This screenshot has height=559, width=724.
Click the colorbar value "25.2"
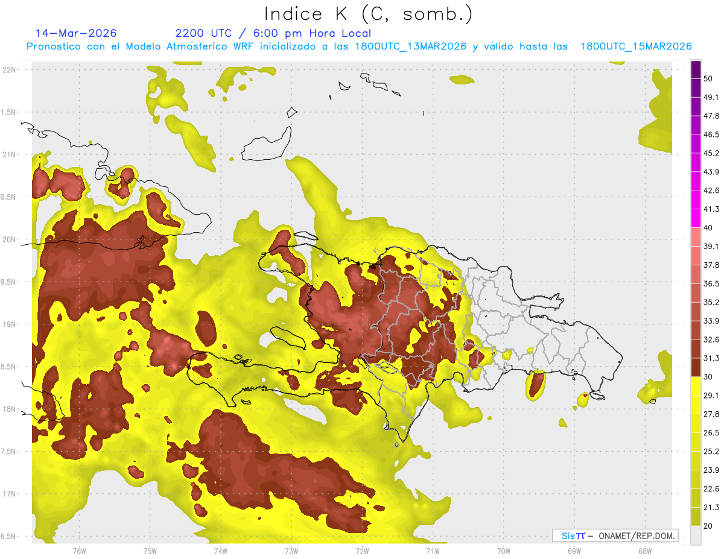coord(711,452)
